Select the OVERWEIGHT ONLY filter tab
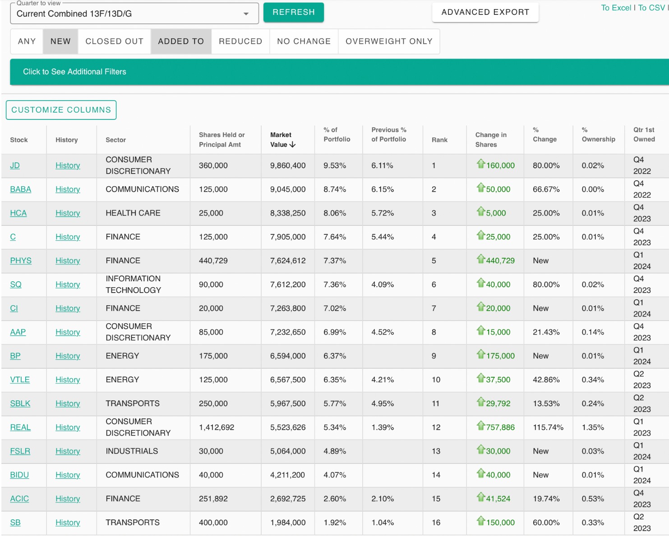This screenshot has width=669, height=536. pos(389,41)
